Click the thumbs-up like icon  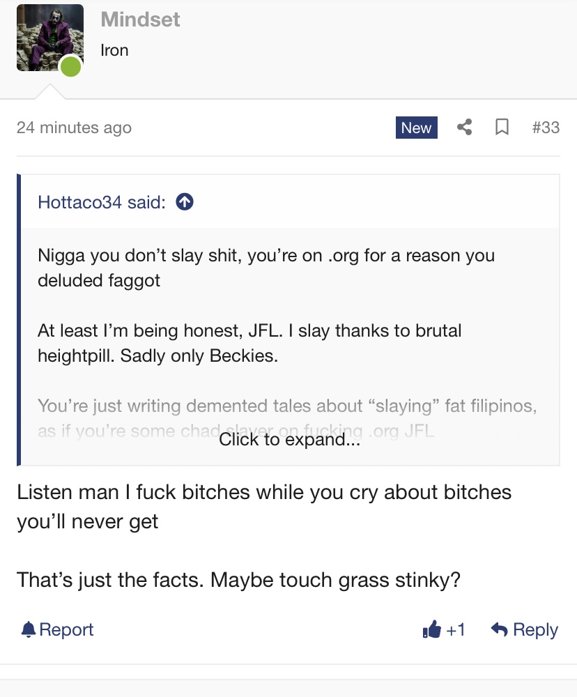(432, 630)
